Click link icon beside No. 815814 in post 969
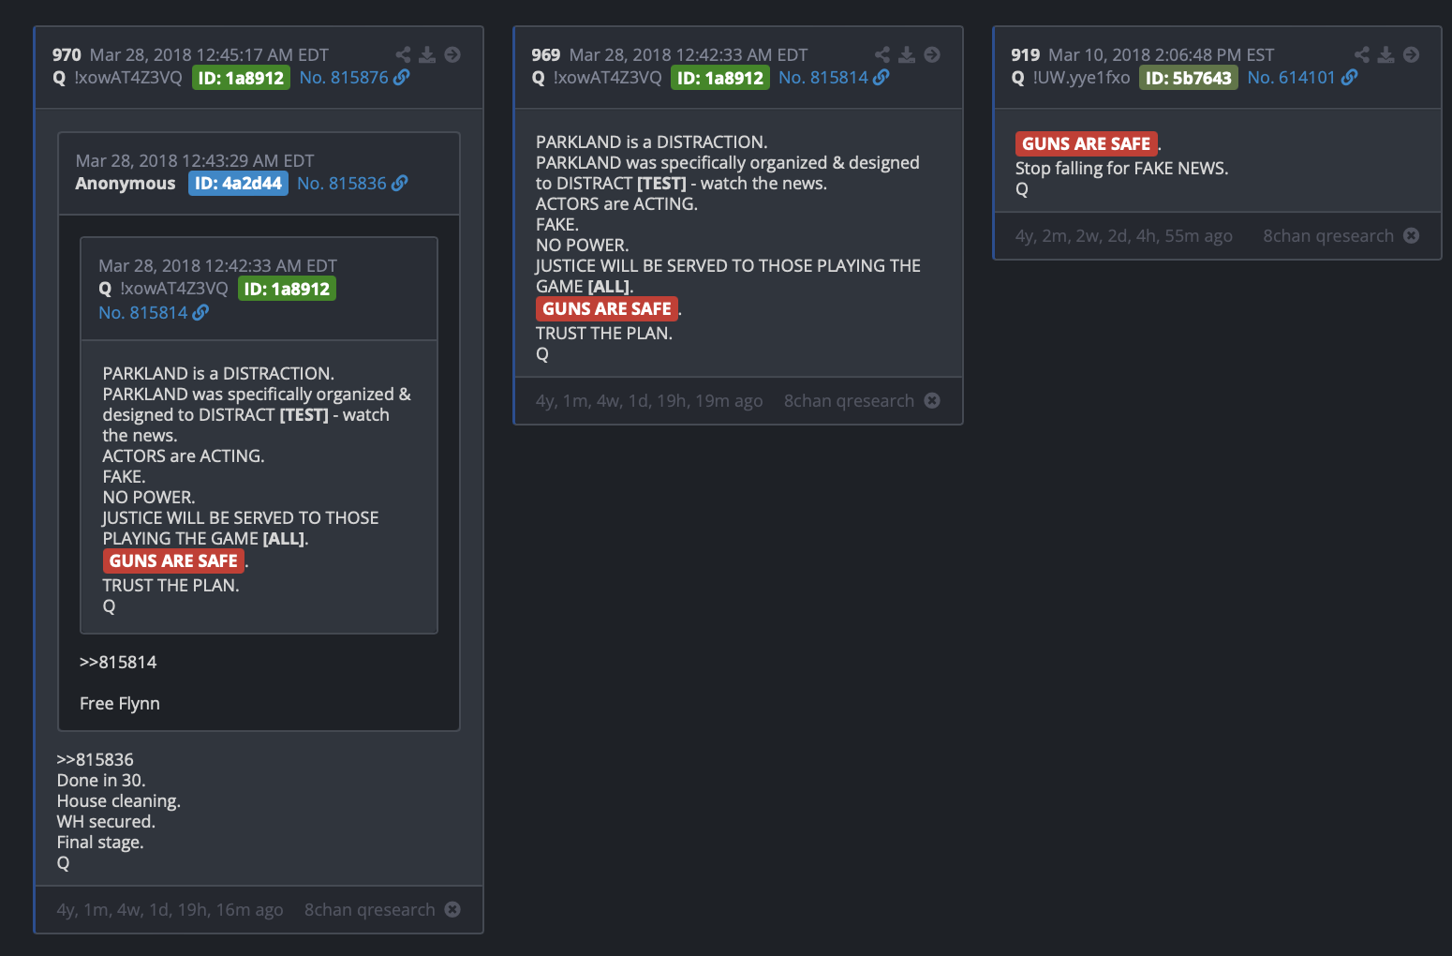Image resolution: width=1452 pixels, height=956 pixels. click(x=881, y=78)
